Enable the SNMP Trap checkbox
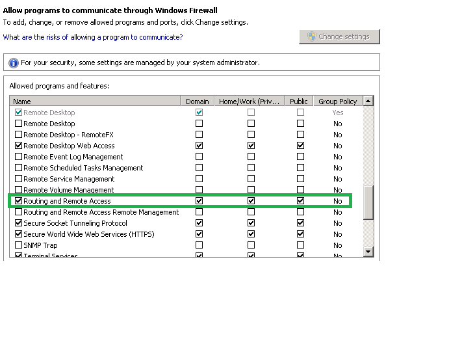 pyautogui.click(x=18, y=245)
